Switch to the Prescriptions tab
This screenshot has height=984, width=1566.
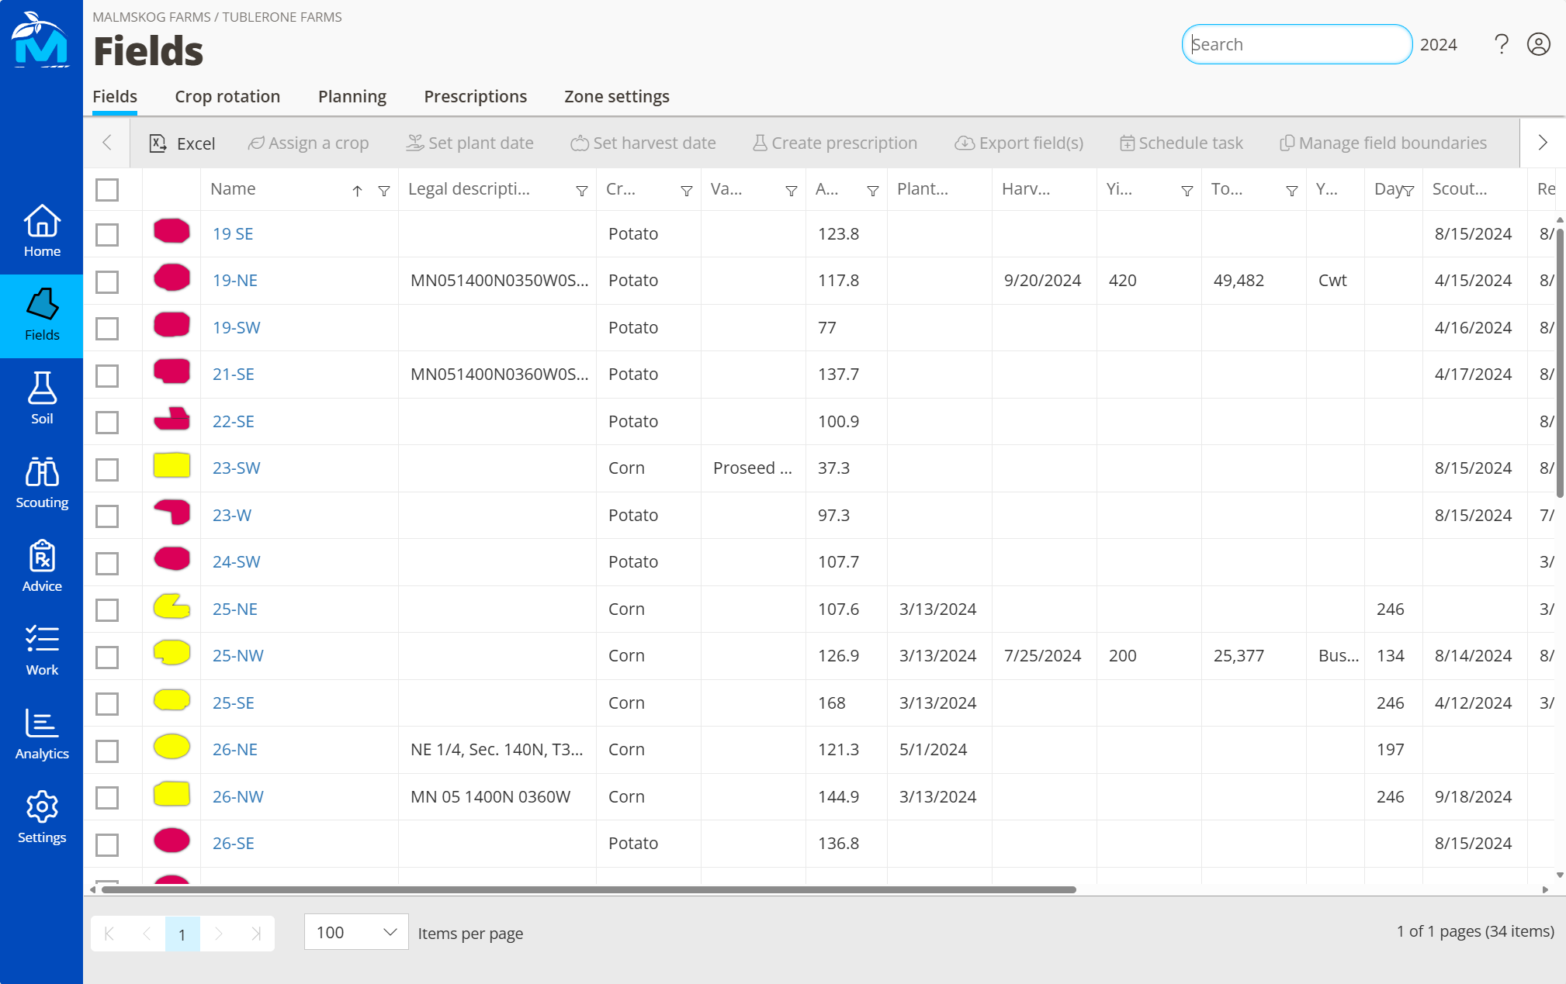coord(475,96)
